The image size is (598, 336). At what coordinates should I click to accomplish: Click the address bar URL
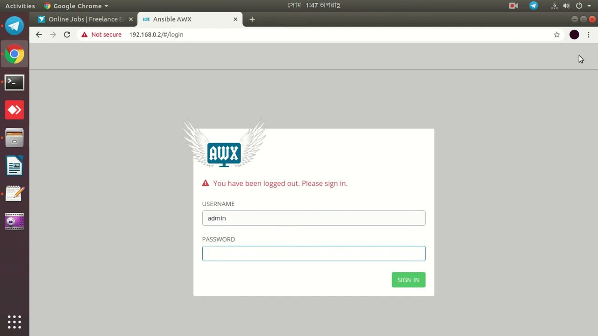[156, 35]
